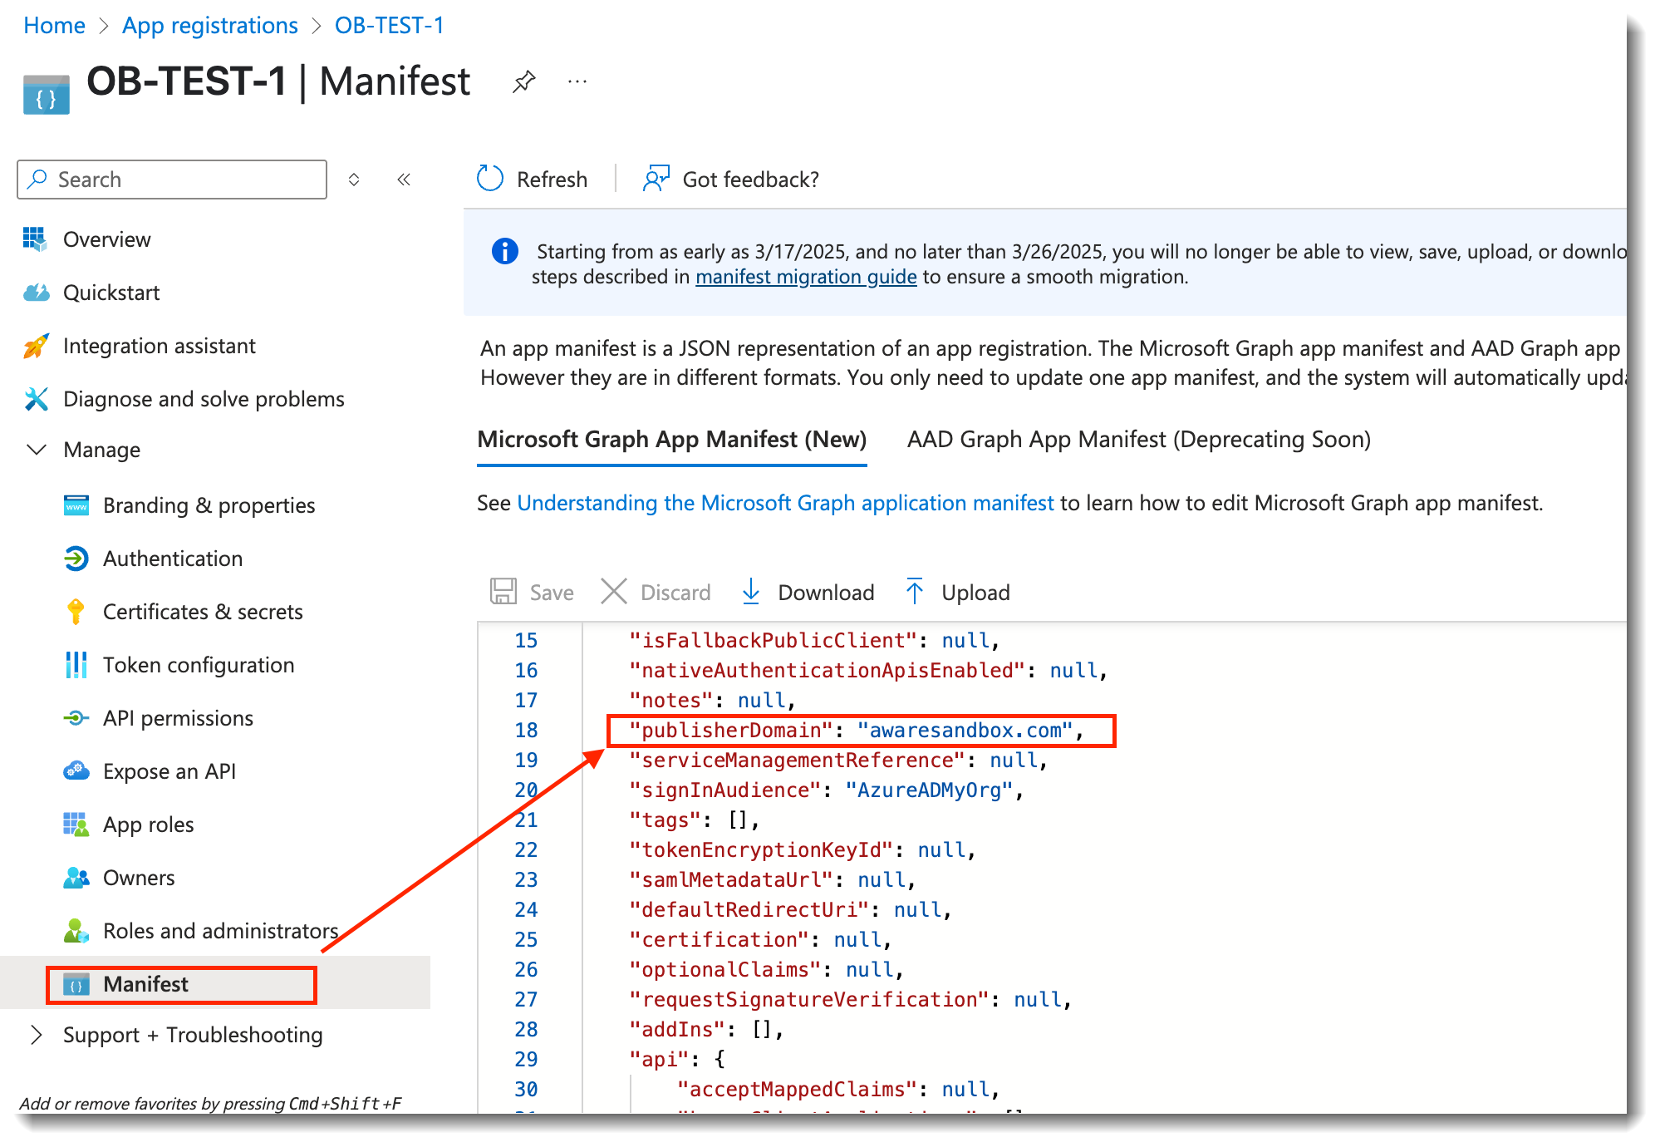The image size is (1660, 1147).
Task: Pin the OB-TEST-1 Manifest page
Action: (523, 81)
